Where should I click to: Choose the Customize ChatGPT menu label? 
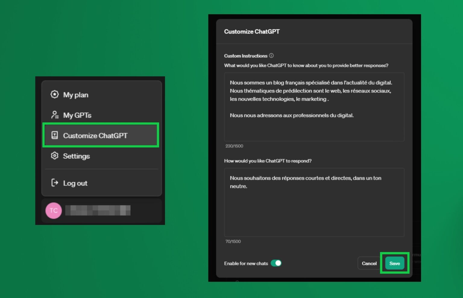click(95, 136)
